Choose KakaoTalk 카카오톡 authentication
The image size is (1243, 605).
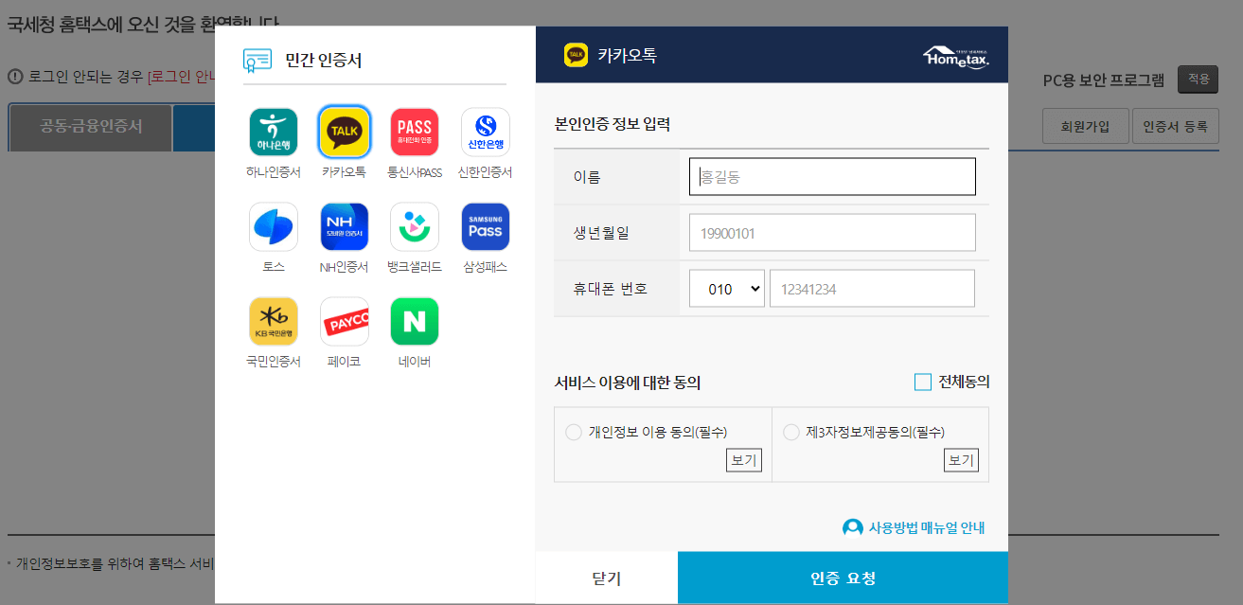(x=343, y=133)
